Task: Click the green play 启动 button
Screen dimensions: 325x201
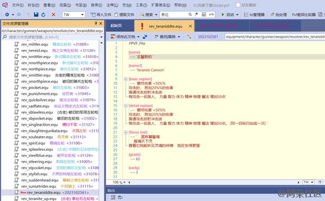Action: click(x=227, y=15)
